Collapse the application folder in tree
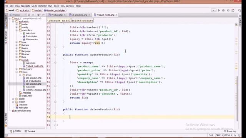The height and width of the screenshot is (138, 246). (13, 21)
